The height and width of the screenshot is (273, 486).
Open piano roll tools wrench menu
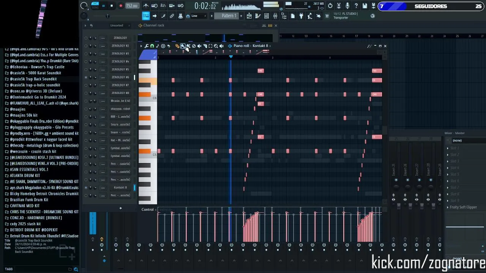(x=147, y=46)
